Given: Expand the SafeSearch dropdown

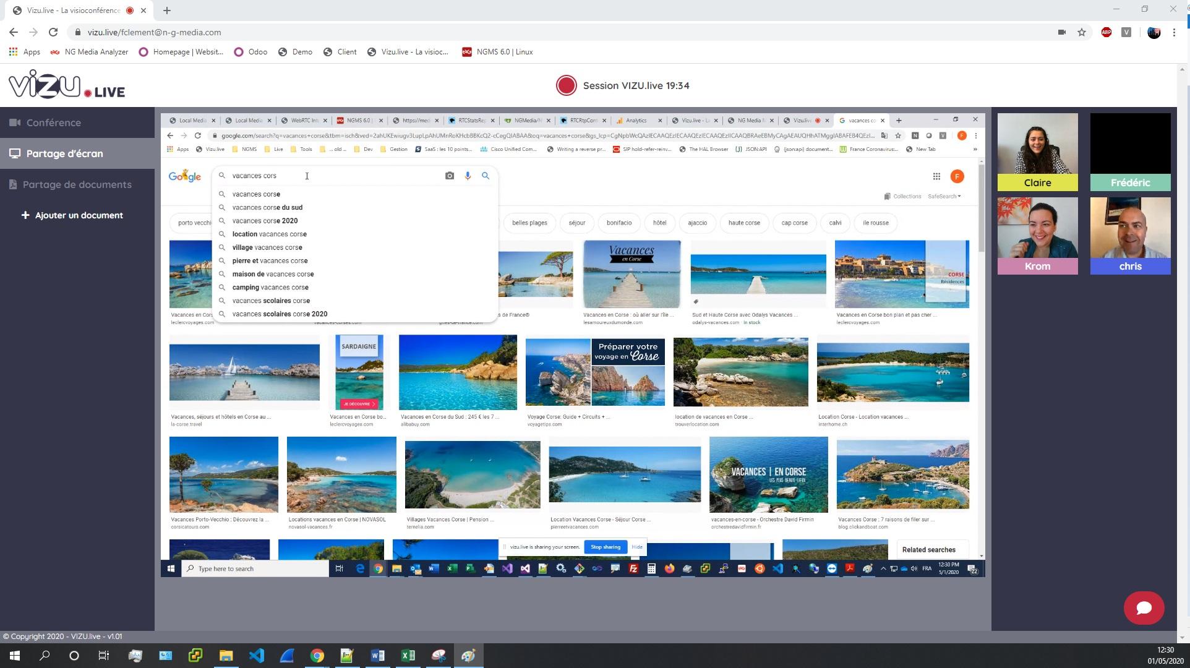Looking at the screenshot, I should tap(944, 196).
